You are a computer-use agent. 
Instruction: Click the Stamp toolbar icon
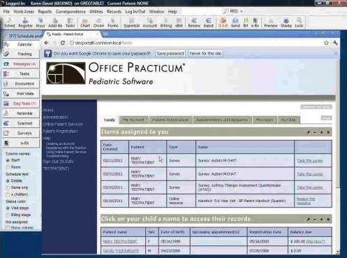click(x=286, y=22)
